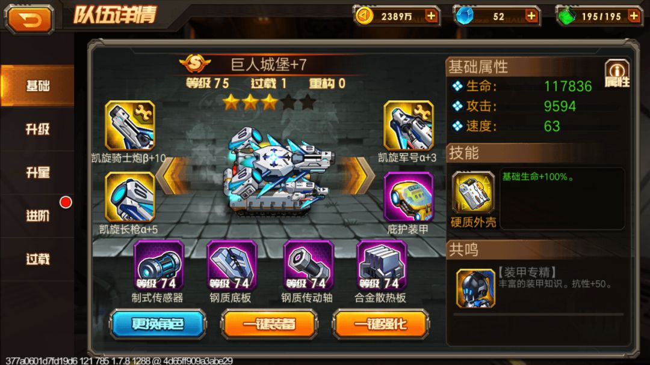Switch to the 进阶 tab
This screenshot has height=365, width=650.
37,216
